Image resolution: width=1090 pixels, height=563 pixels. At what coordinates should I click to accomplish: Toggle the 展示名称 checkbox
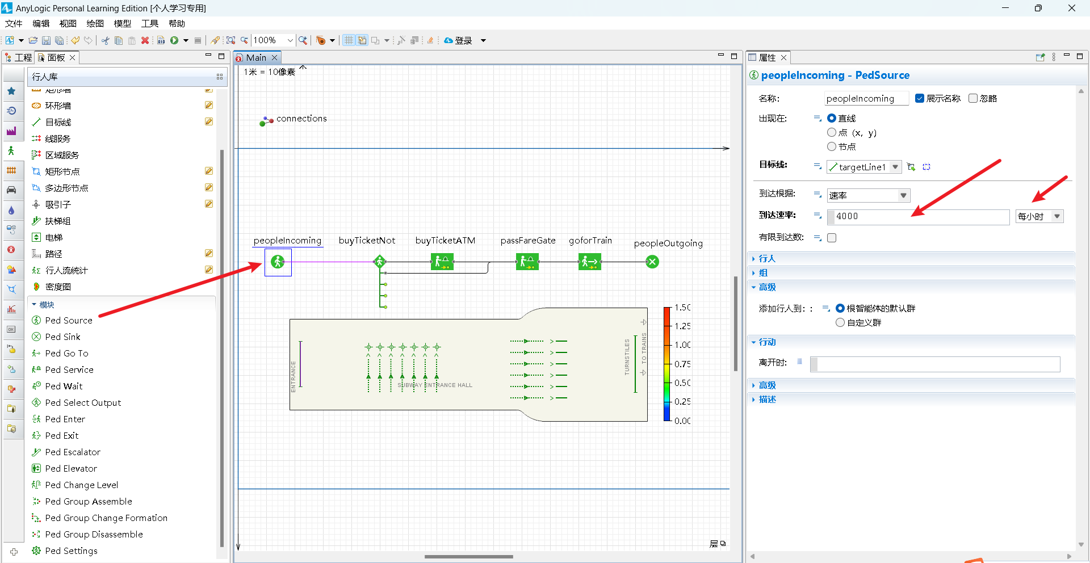pyautogui.click(x=920, y=98)
